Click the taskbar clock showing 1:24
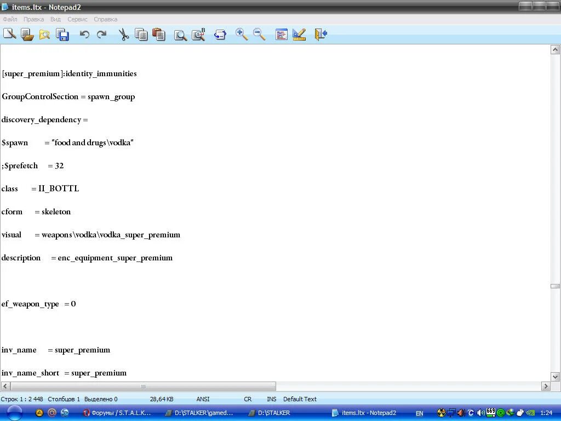561x421 pixels. [x=546, y=413]
